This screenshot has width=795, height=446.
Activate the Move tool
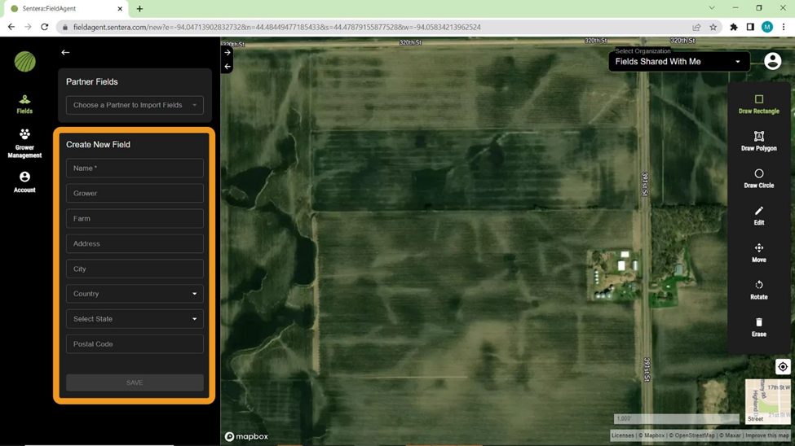tap(758, 252)
